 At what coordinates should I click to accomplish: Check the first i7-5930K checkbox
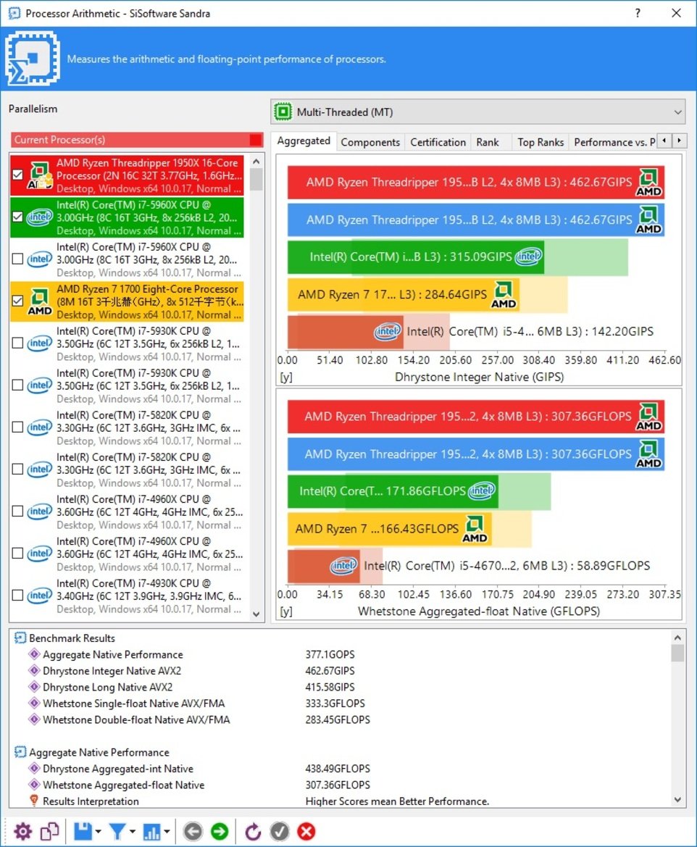[17, 343]
